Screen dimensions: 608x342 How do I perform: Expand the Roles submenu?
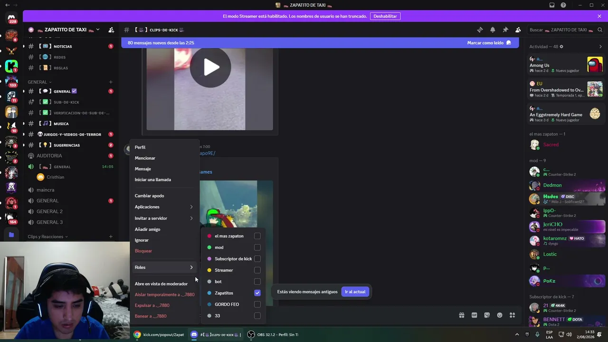click(164, 267)
